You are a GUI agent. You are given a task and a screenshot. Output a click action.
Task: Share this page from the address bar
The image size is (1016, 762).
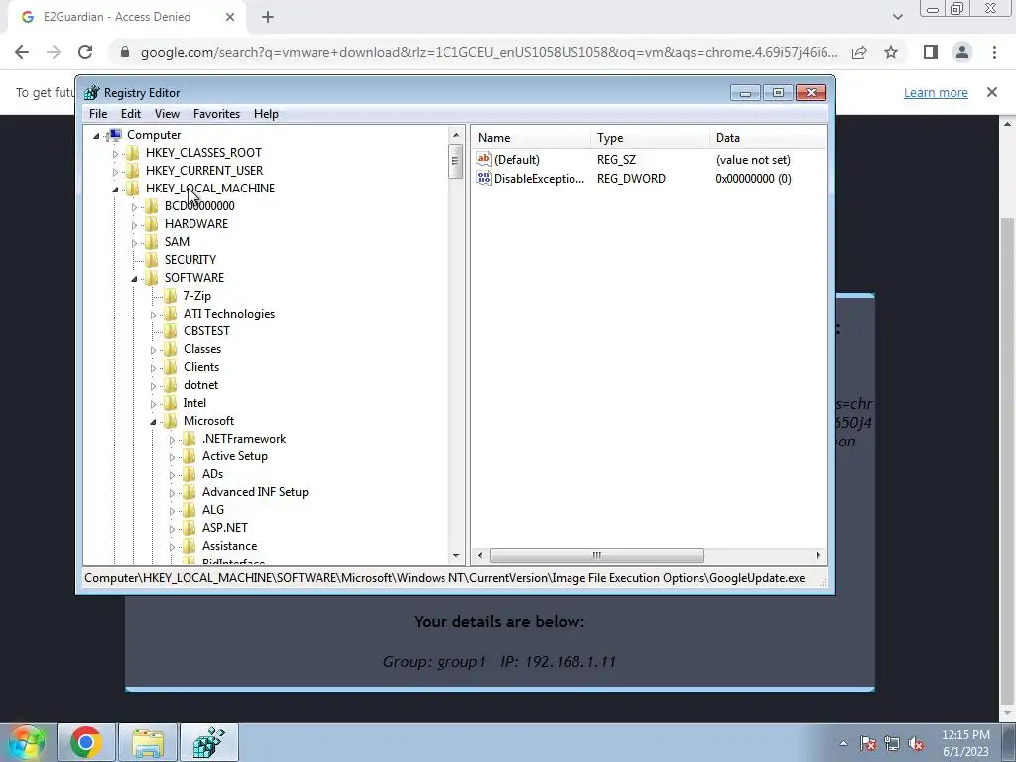pyautogui.click(x=859, y=52)
